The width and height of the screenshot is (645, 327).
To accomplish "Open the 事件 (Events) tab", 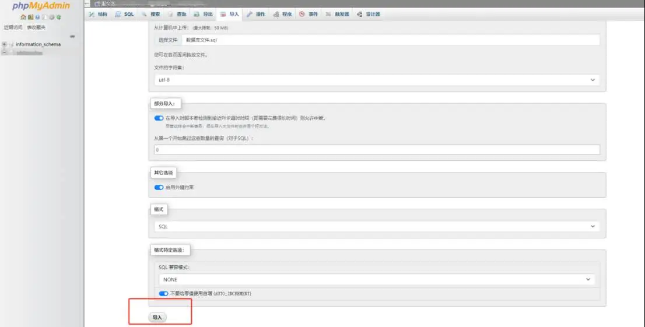I will (309, 14).
